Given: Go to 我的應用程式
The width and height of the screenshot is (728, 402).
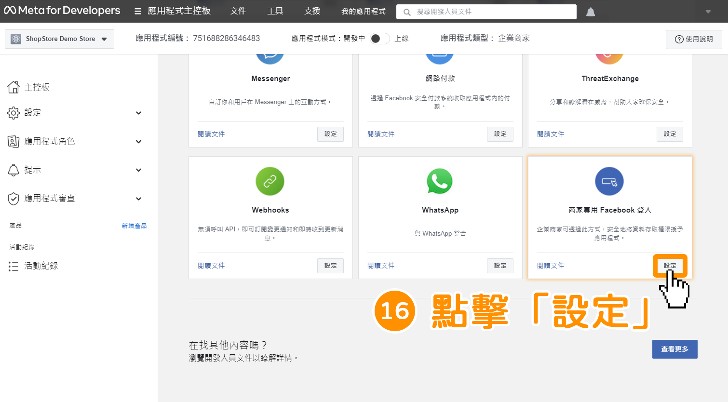Looking at the screenshot, I should pyautogui.click(x=364, y=12).
